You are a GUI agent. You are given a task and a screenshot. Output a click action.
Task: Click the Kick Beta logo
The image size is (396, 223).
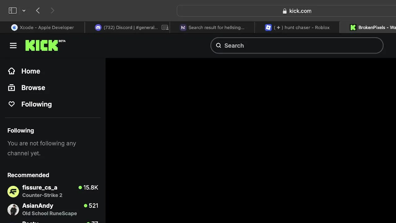(x=45, y=45)
